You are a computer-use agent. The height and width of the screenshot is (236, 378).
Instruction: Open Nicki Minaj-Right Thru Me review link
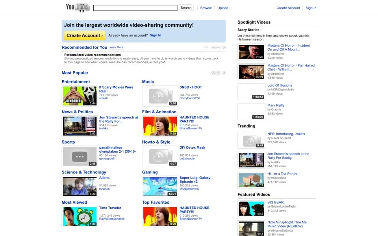[x=287, y=224]
